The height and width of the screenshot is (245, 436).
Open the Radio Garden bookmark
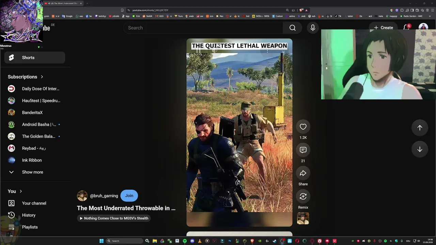tap(411, 16)
